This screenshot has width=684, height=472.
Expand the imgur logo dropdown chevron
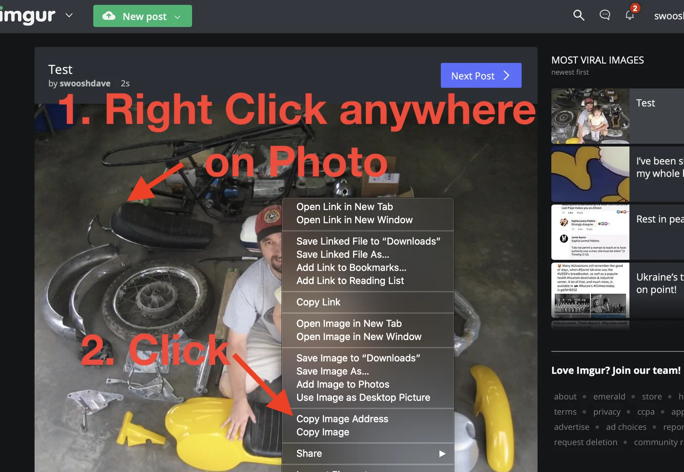(69, 16)
